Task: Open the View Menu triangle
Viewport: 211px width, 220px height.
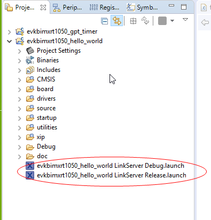Action: pyautogui.click(x=185, y=20)
